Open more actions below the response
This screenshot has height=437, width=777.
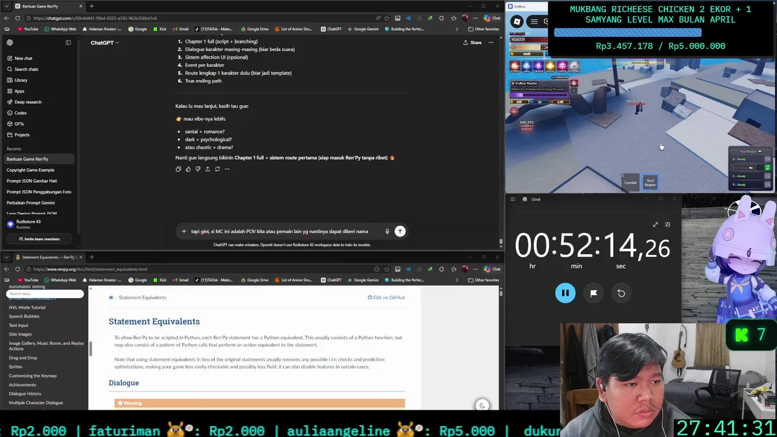[x=227, y=169]
